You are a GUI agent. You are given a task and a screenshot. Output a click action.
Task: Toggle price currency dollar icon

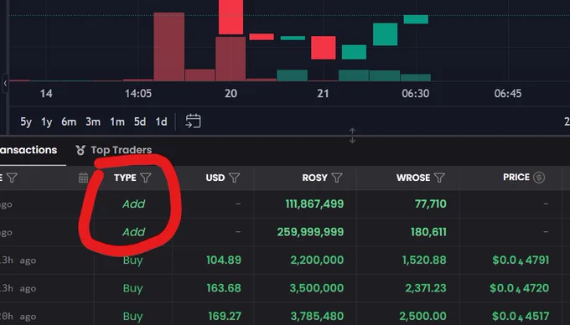[539, 178]
